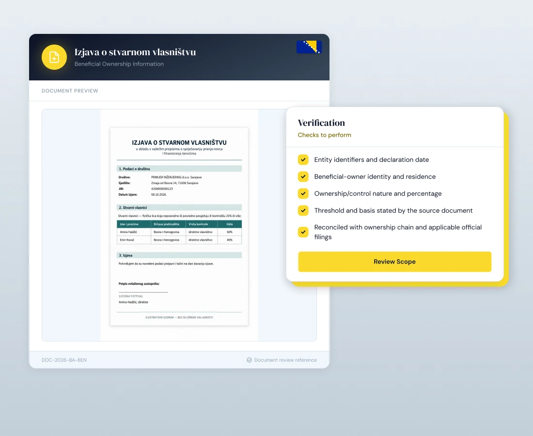Click the Potpis ovlaštenog zastupnika label
Screen dimensions: 533x436
(139, 284)
